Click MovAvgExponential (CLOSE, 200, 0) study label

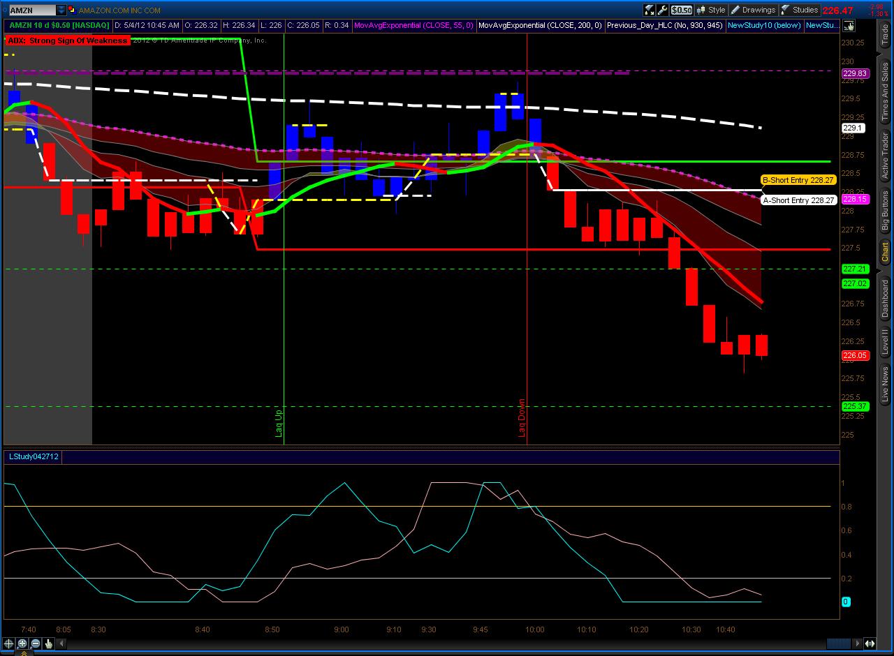[x=540, y=25]
